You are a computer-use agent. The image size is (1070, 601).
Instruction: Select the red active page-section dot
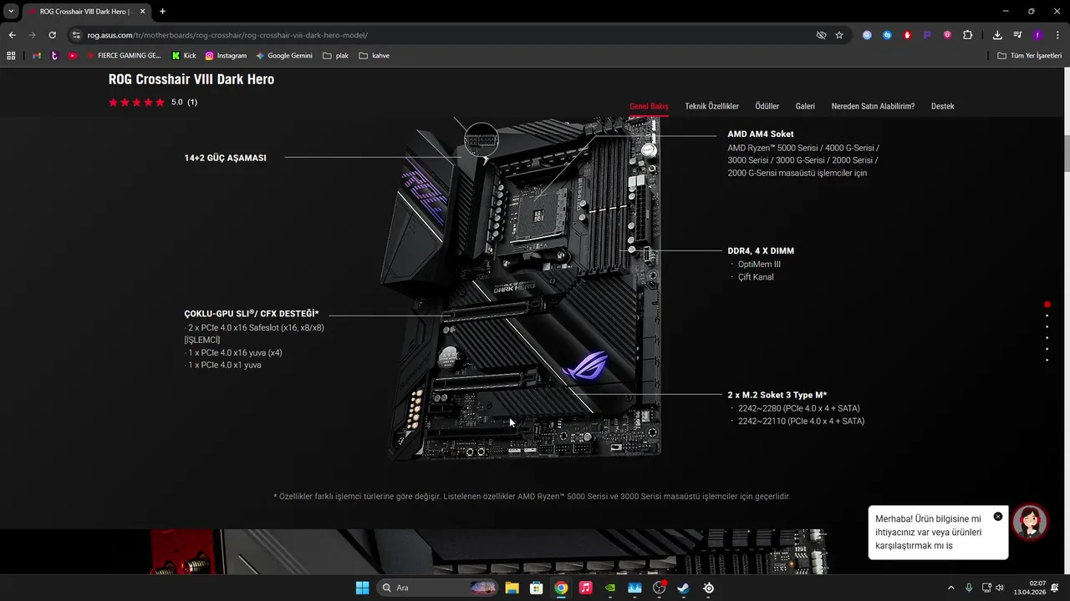click(x=1047, y=305)
